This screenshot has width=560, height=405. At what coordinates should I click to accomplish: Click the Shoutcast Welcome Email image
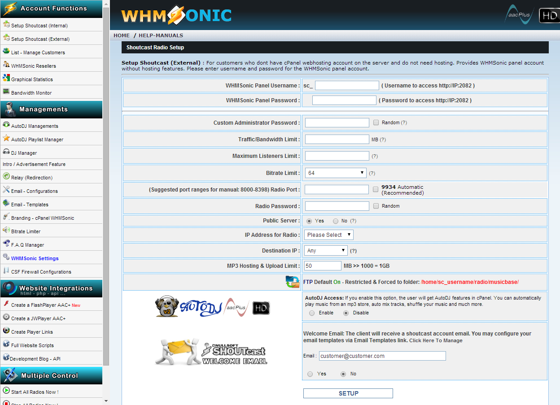[211, 352]
